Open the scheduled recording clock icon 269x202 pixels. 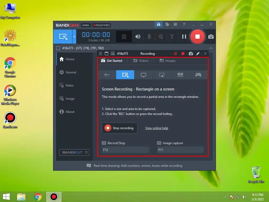[175, 24]
